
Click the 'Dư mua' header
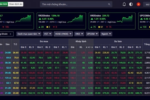pyautogui.click(x=44, y=41)
